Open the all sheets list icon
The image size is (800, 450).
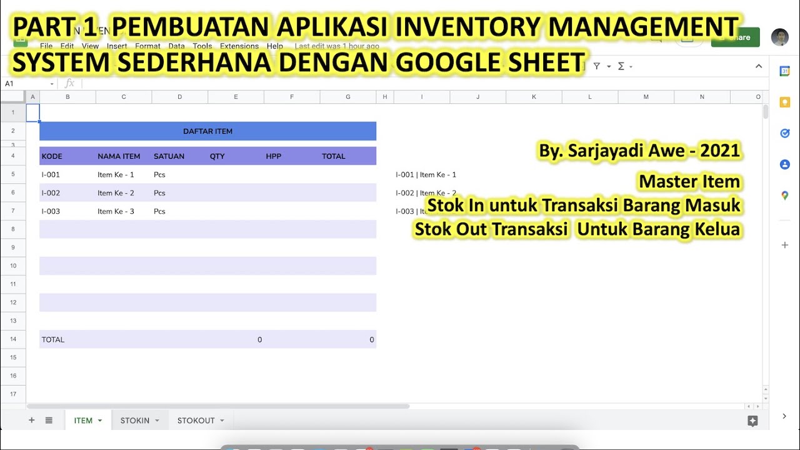pos(49,421)
